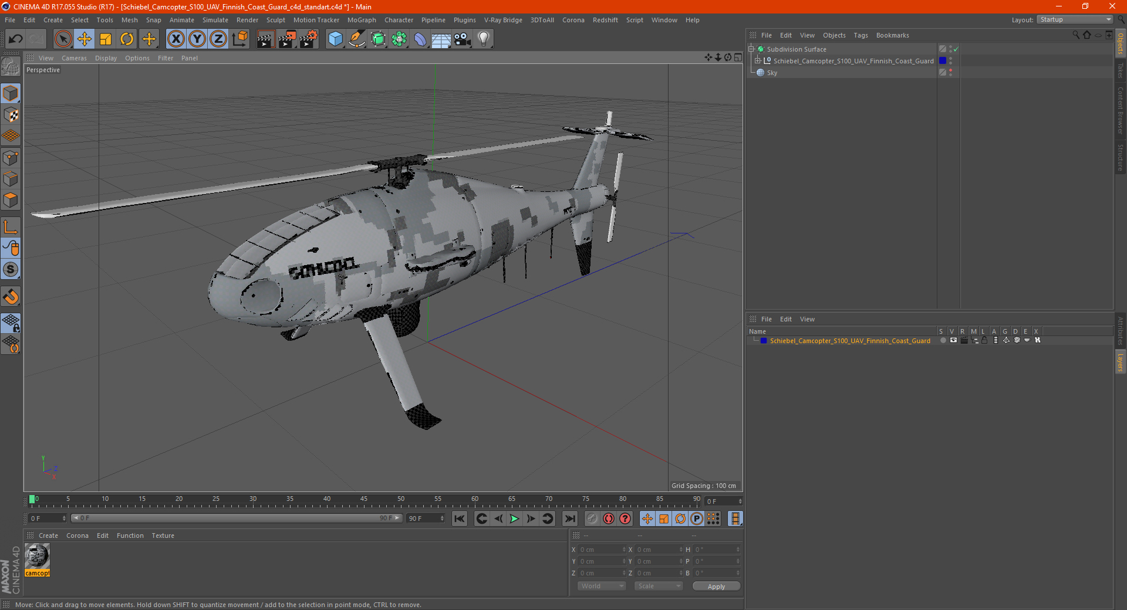Toggle layer Render icon
The image size is (1127, 610).
[964, 341]
